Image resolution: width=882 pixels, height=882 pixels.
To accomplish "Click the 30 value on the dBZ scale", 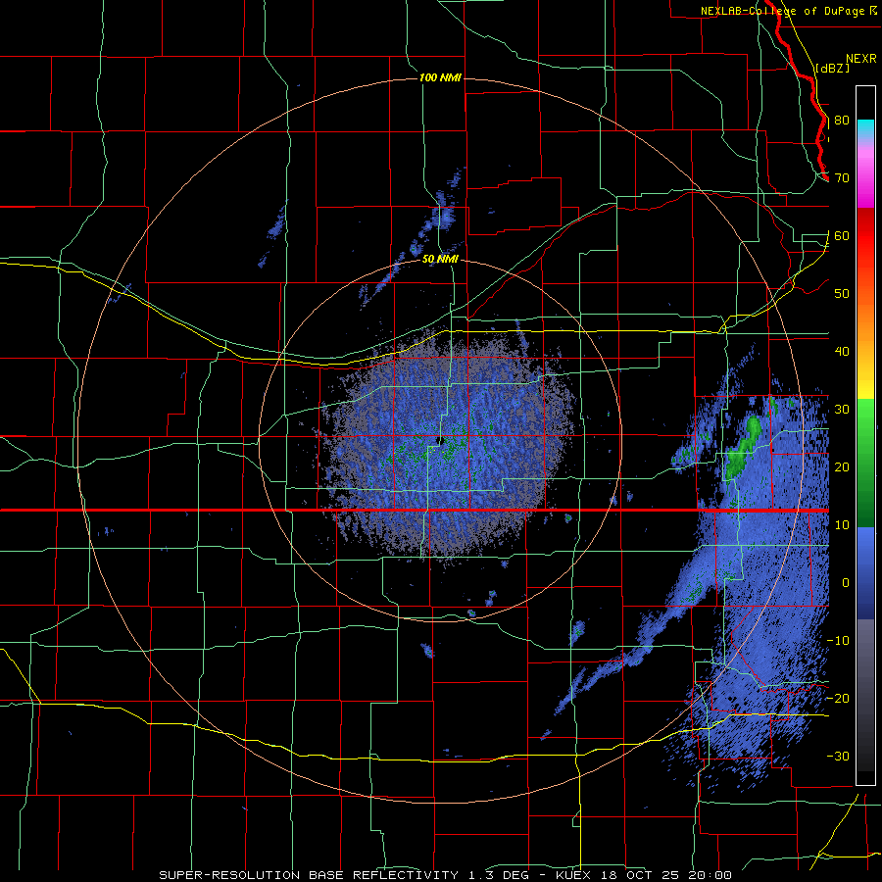I will [x=842, y=410].
